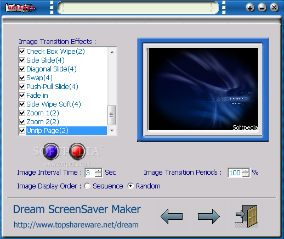Viewport: 284px width, 239px height.
Task: Increase Image Interval Time with up arrow
Action: pos(98,170)
